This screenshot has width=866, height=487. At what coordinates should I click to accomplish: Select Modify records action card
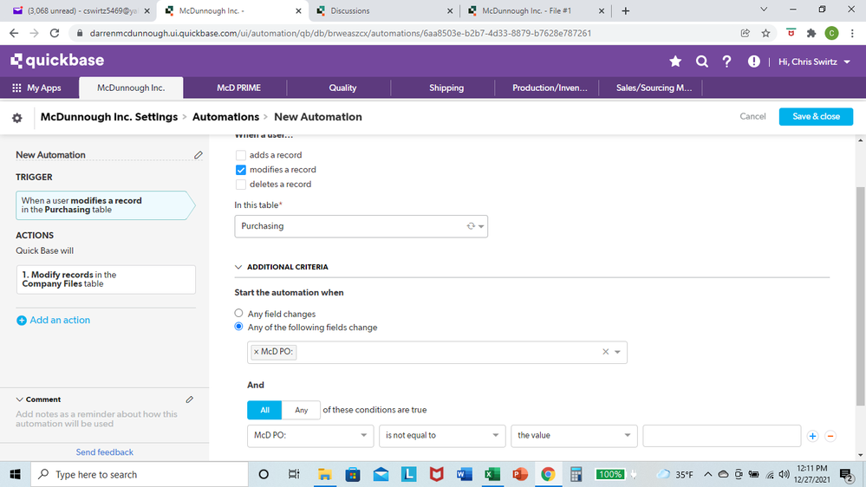106,279
